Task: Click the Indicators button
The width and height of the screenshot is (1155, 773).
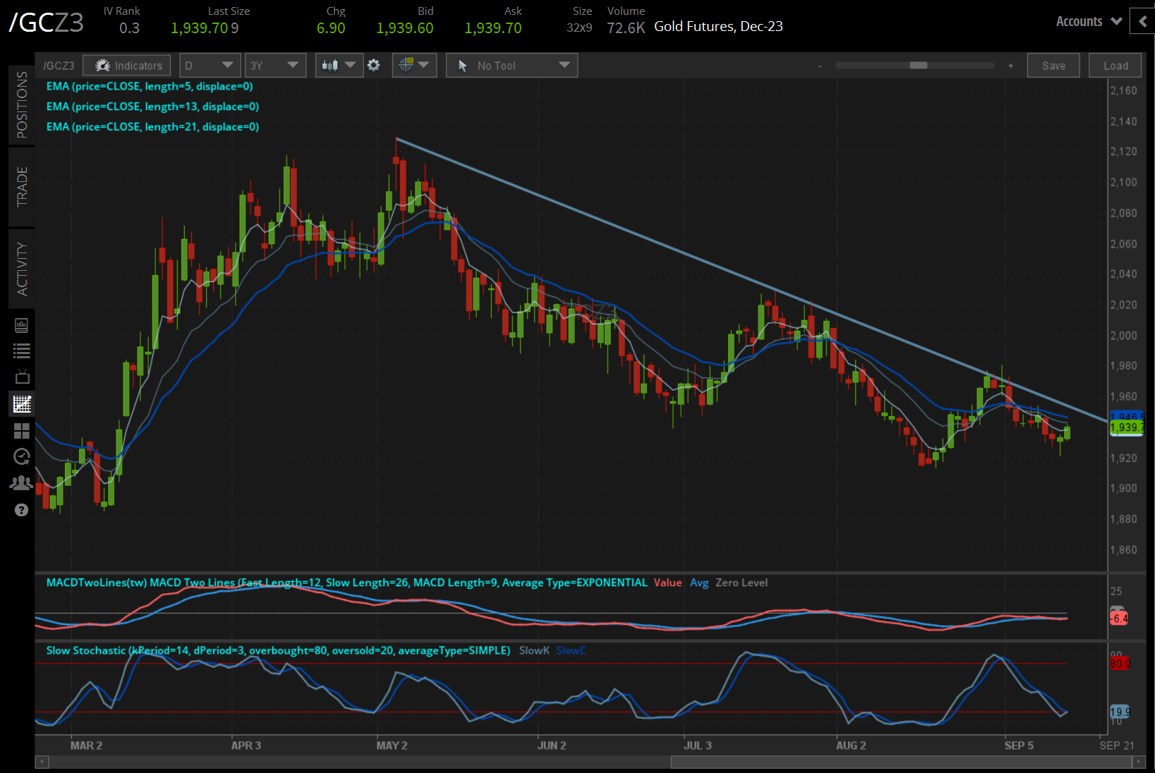Action: point(127,66)
